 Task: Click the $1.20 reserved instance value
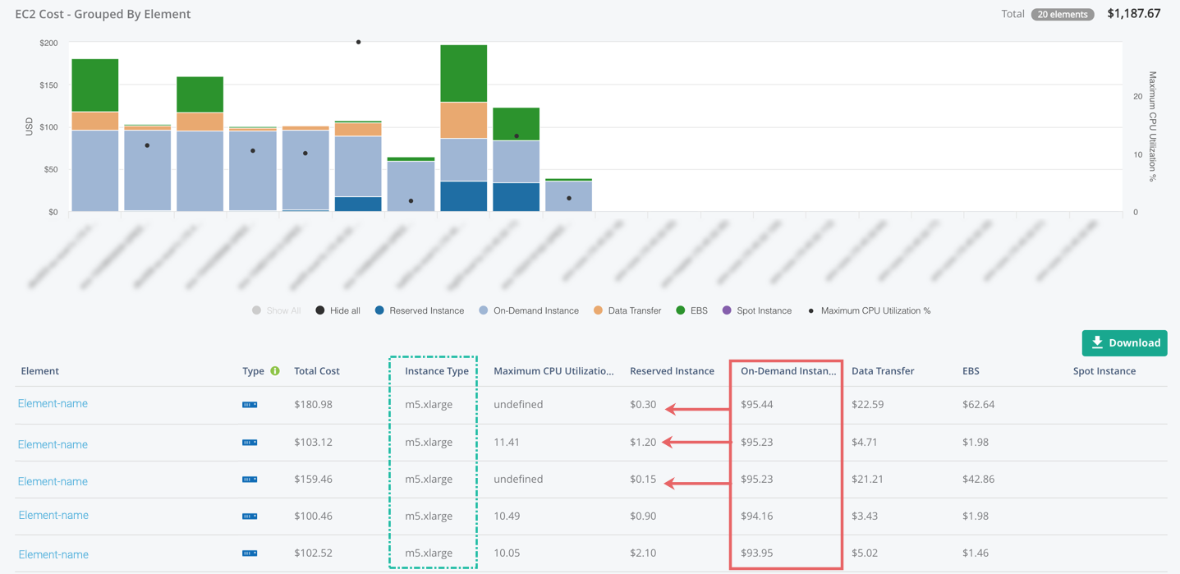coord(643,442)
